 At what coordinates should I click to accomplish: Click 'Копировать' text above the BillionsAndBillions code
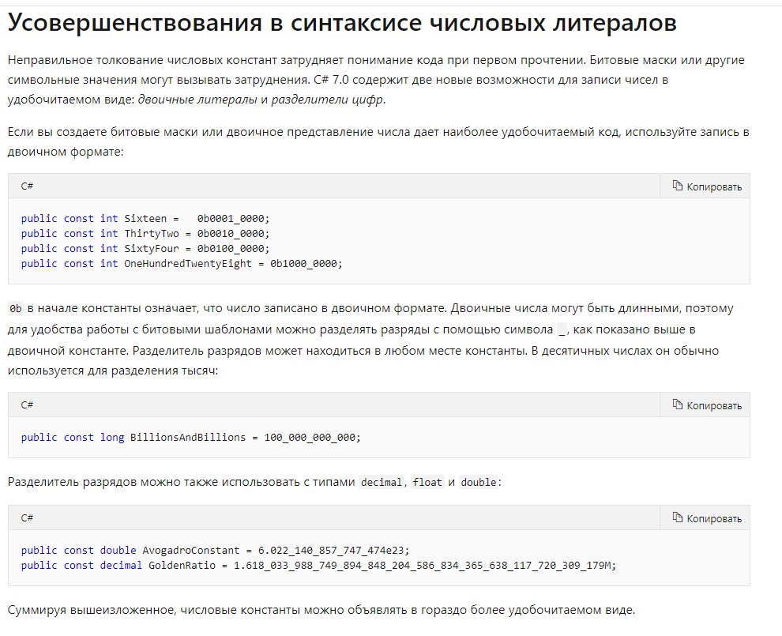tap(714, 406)
